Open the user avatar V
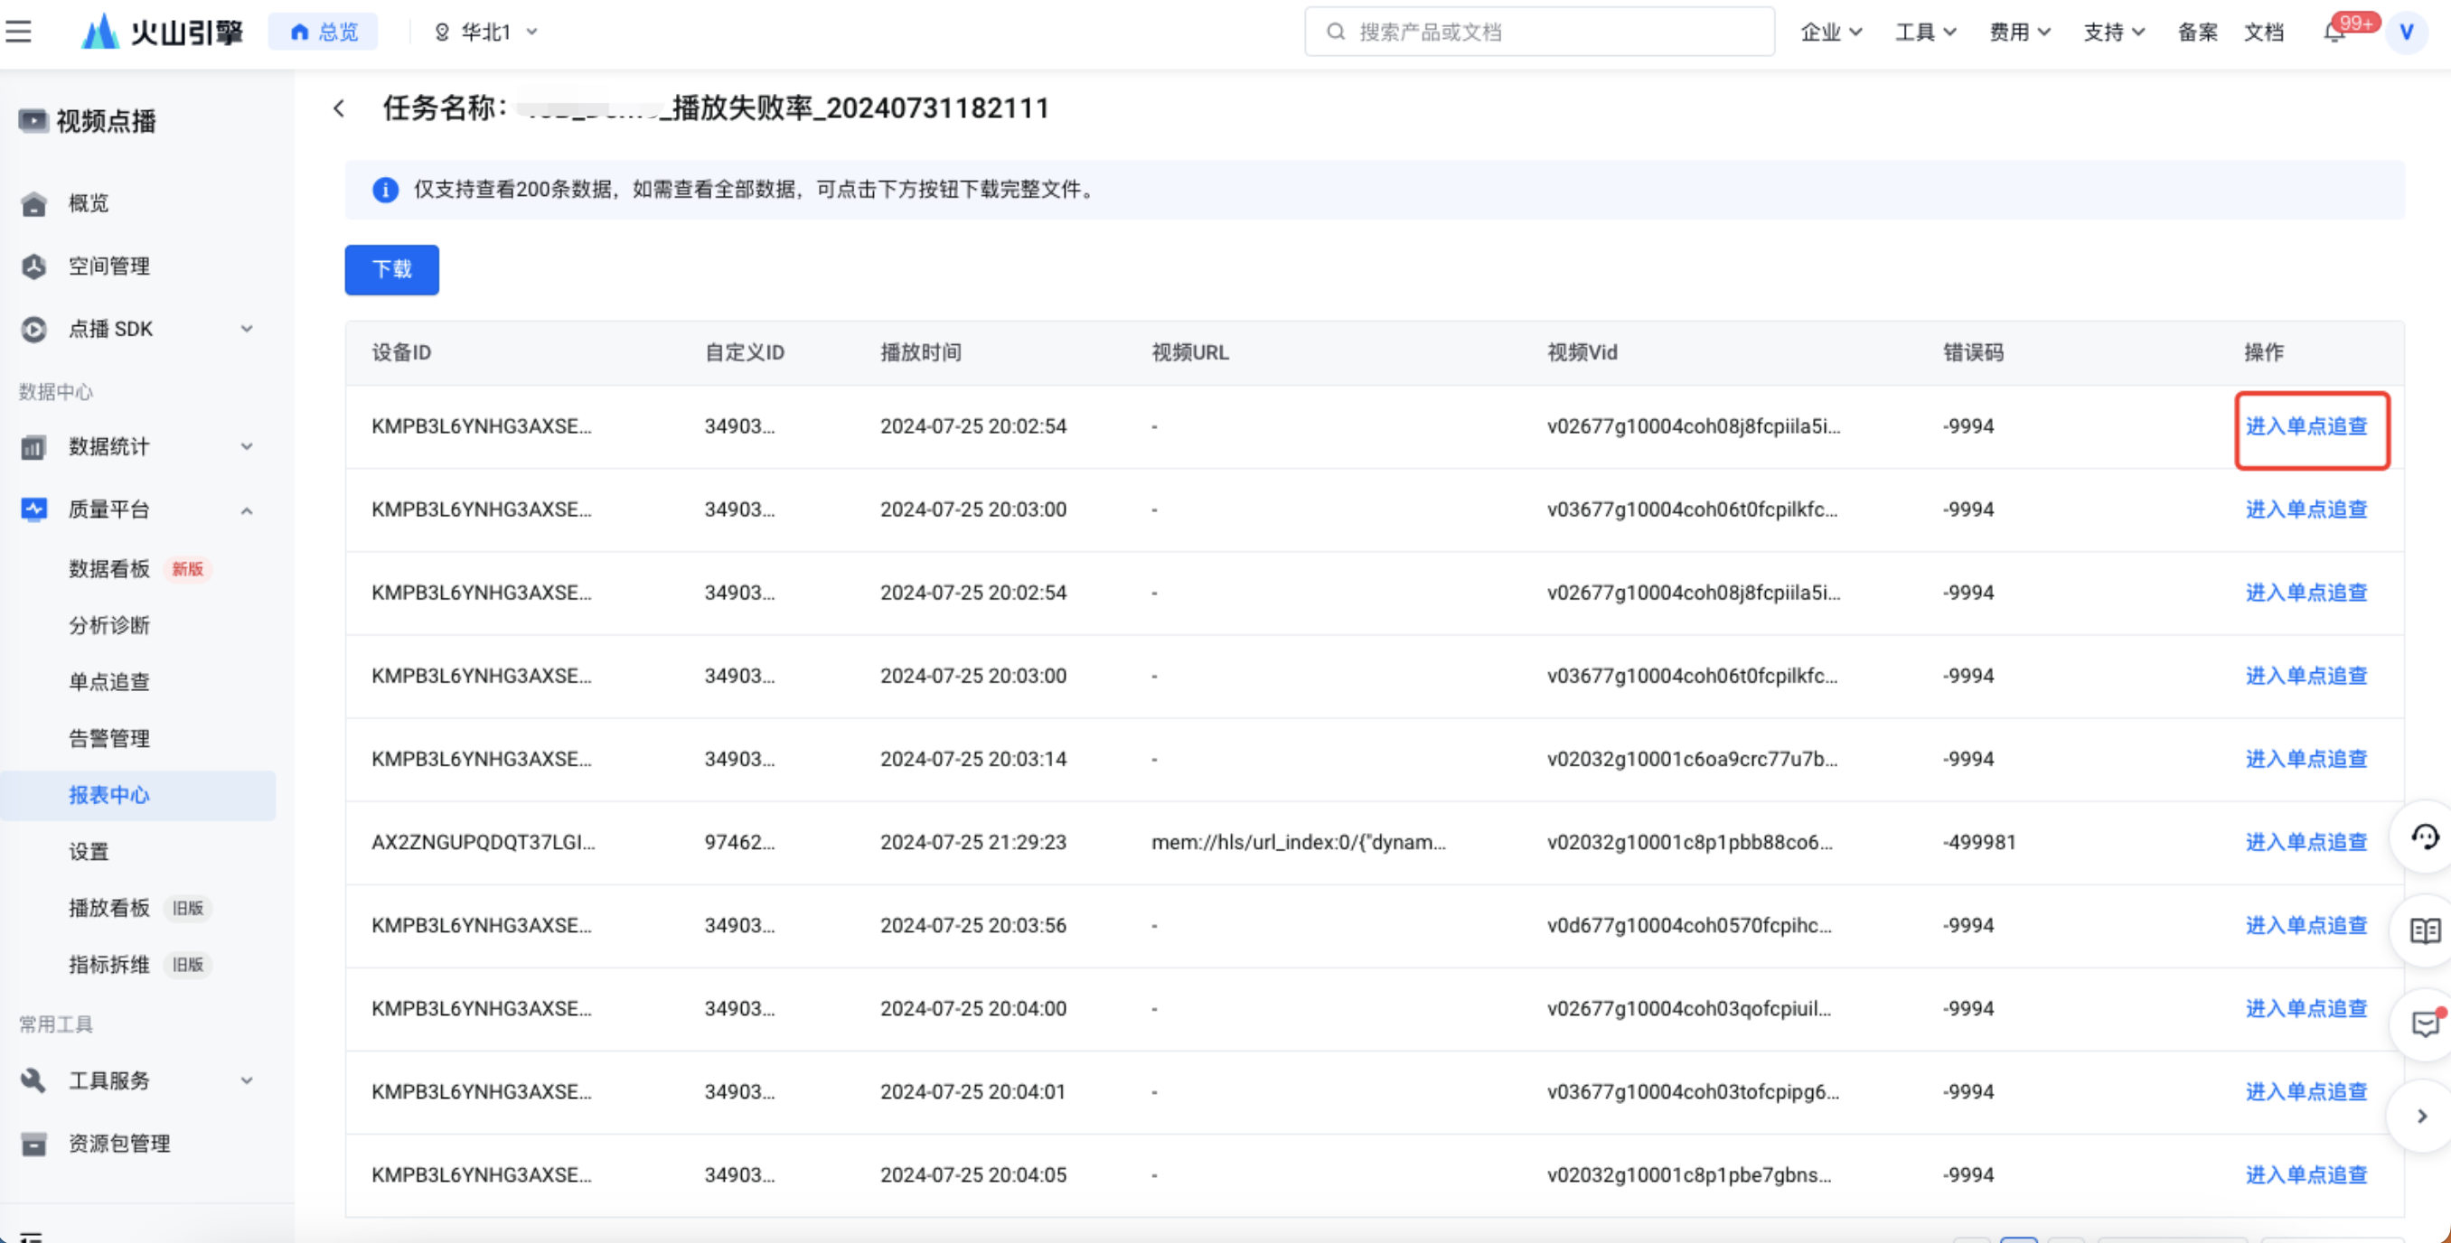The width and height of the screenshot is (2451, 1243). point(2407,32)
